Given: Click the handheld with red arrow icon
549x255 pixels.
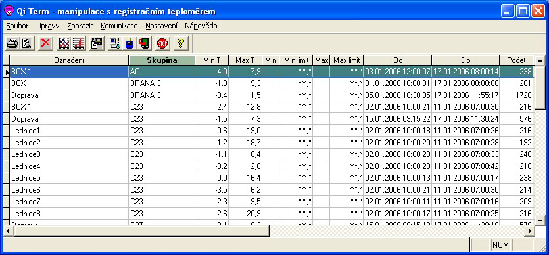Looking at the screenshot, I should 144,43.
